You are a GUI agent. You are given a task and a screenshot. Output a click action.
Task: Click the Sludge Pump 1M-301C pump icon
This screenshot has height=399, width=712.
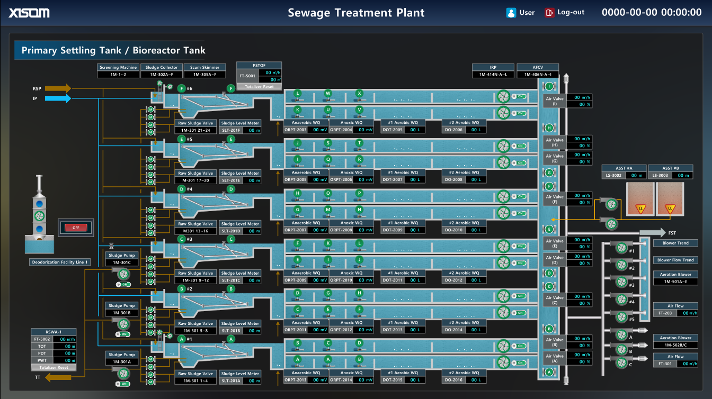coord(123,275)
